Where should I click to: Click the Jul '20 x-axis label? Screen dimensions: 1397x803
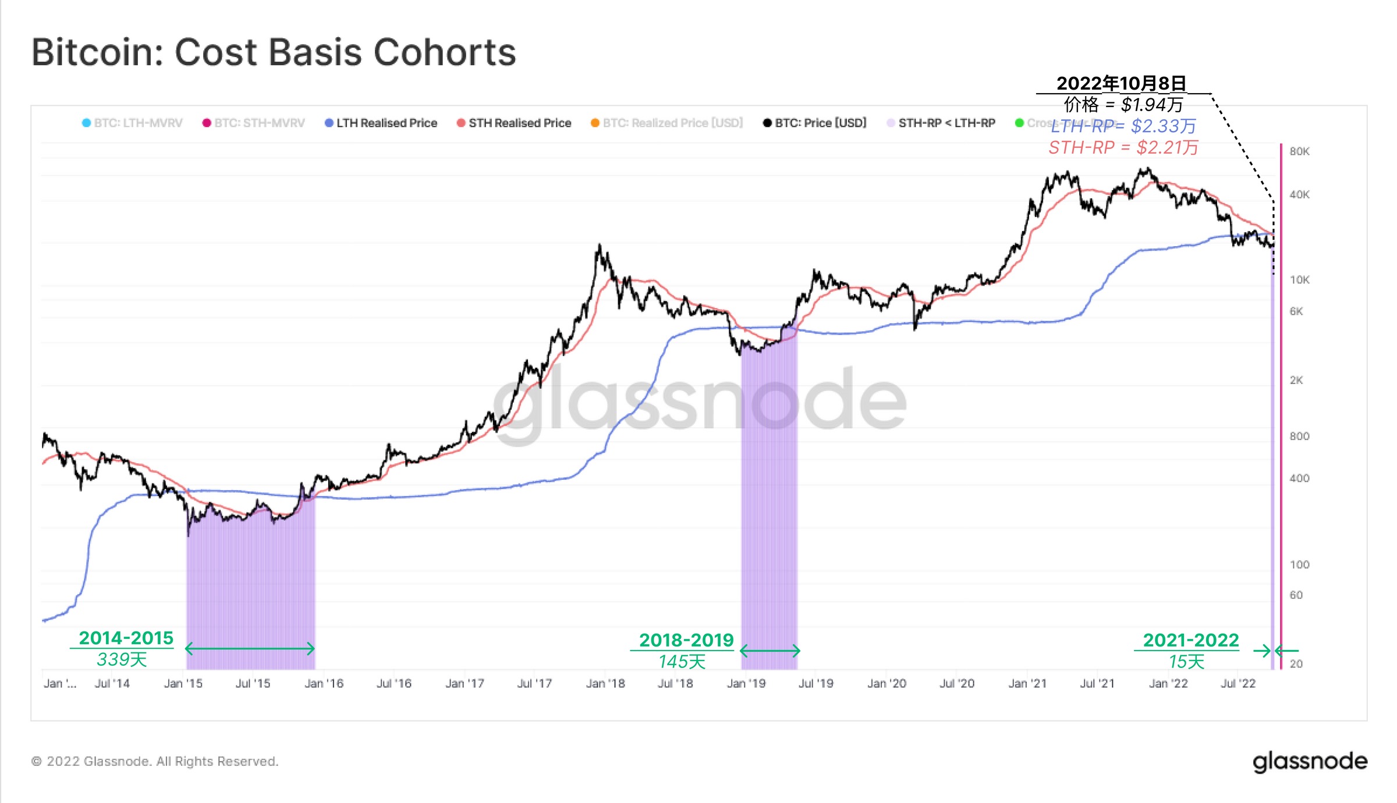tap(957, 683)
